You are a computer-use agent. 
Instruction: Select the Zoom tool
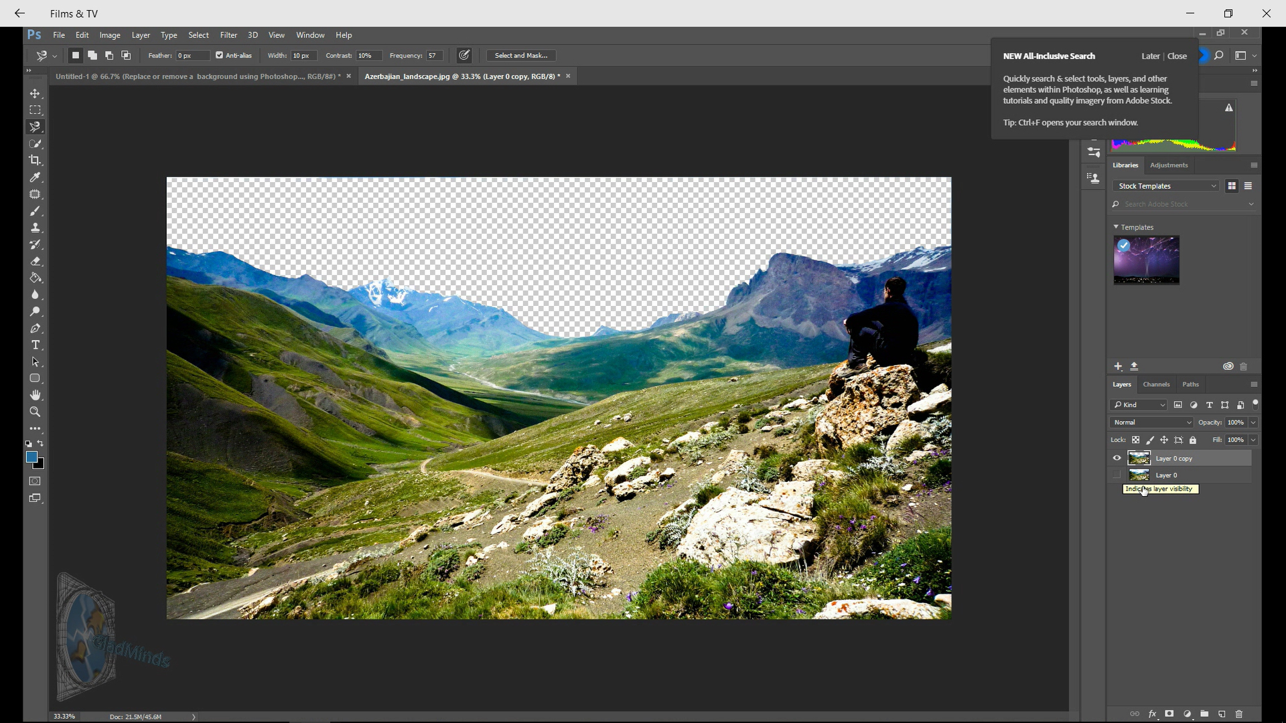click(35, 412)
